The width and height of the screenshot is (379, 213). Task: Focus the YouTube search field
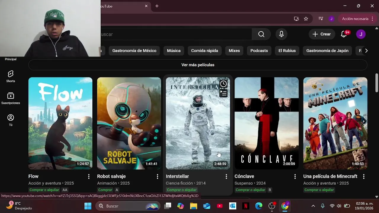click(176, 34)
